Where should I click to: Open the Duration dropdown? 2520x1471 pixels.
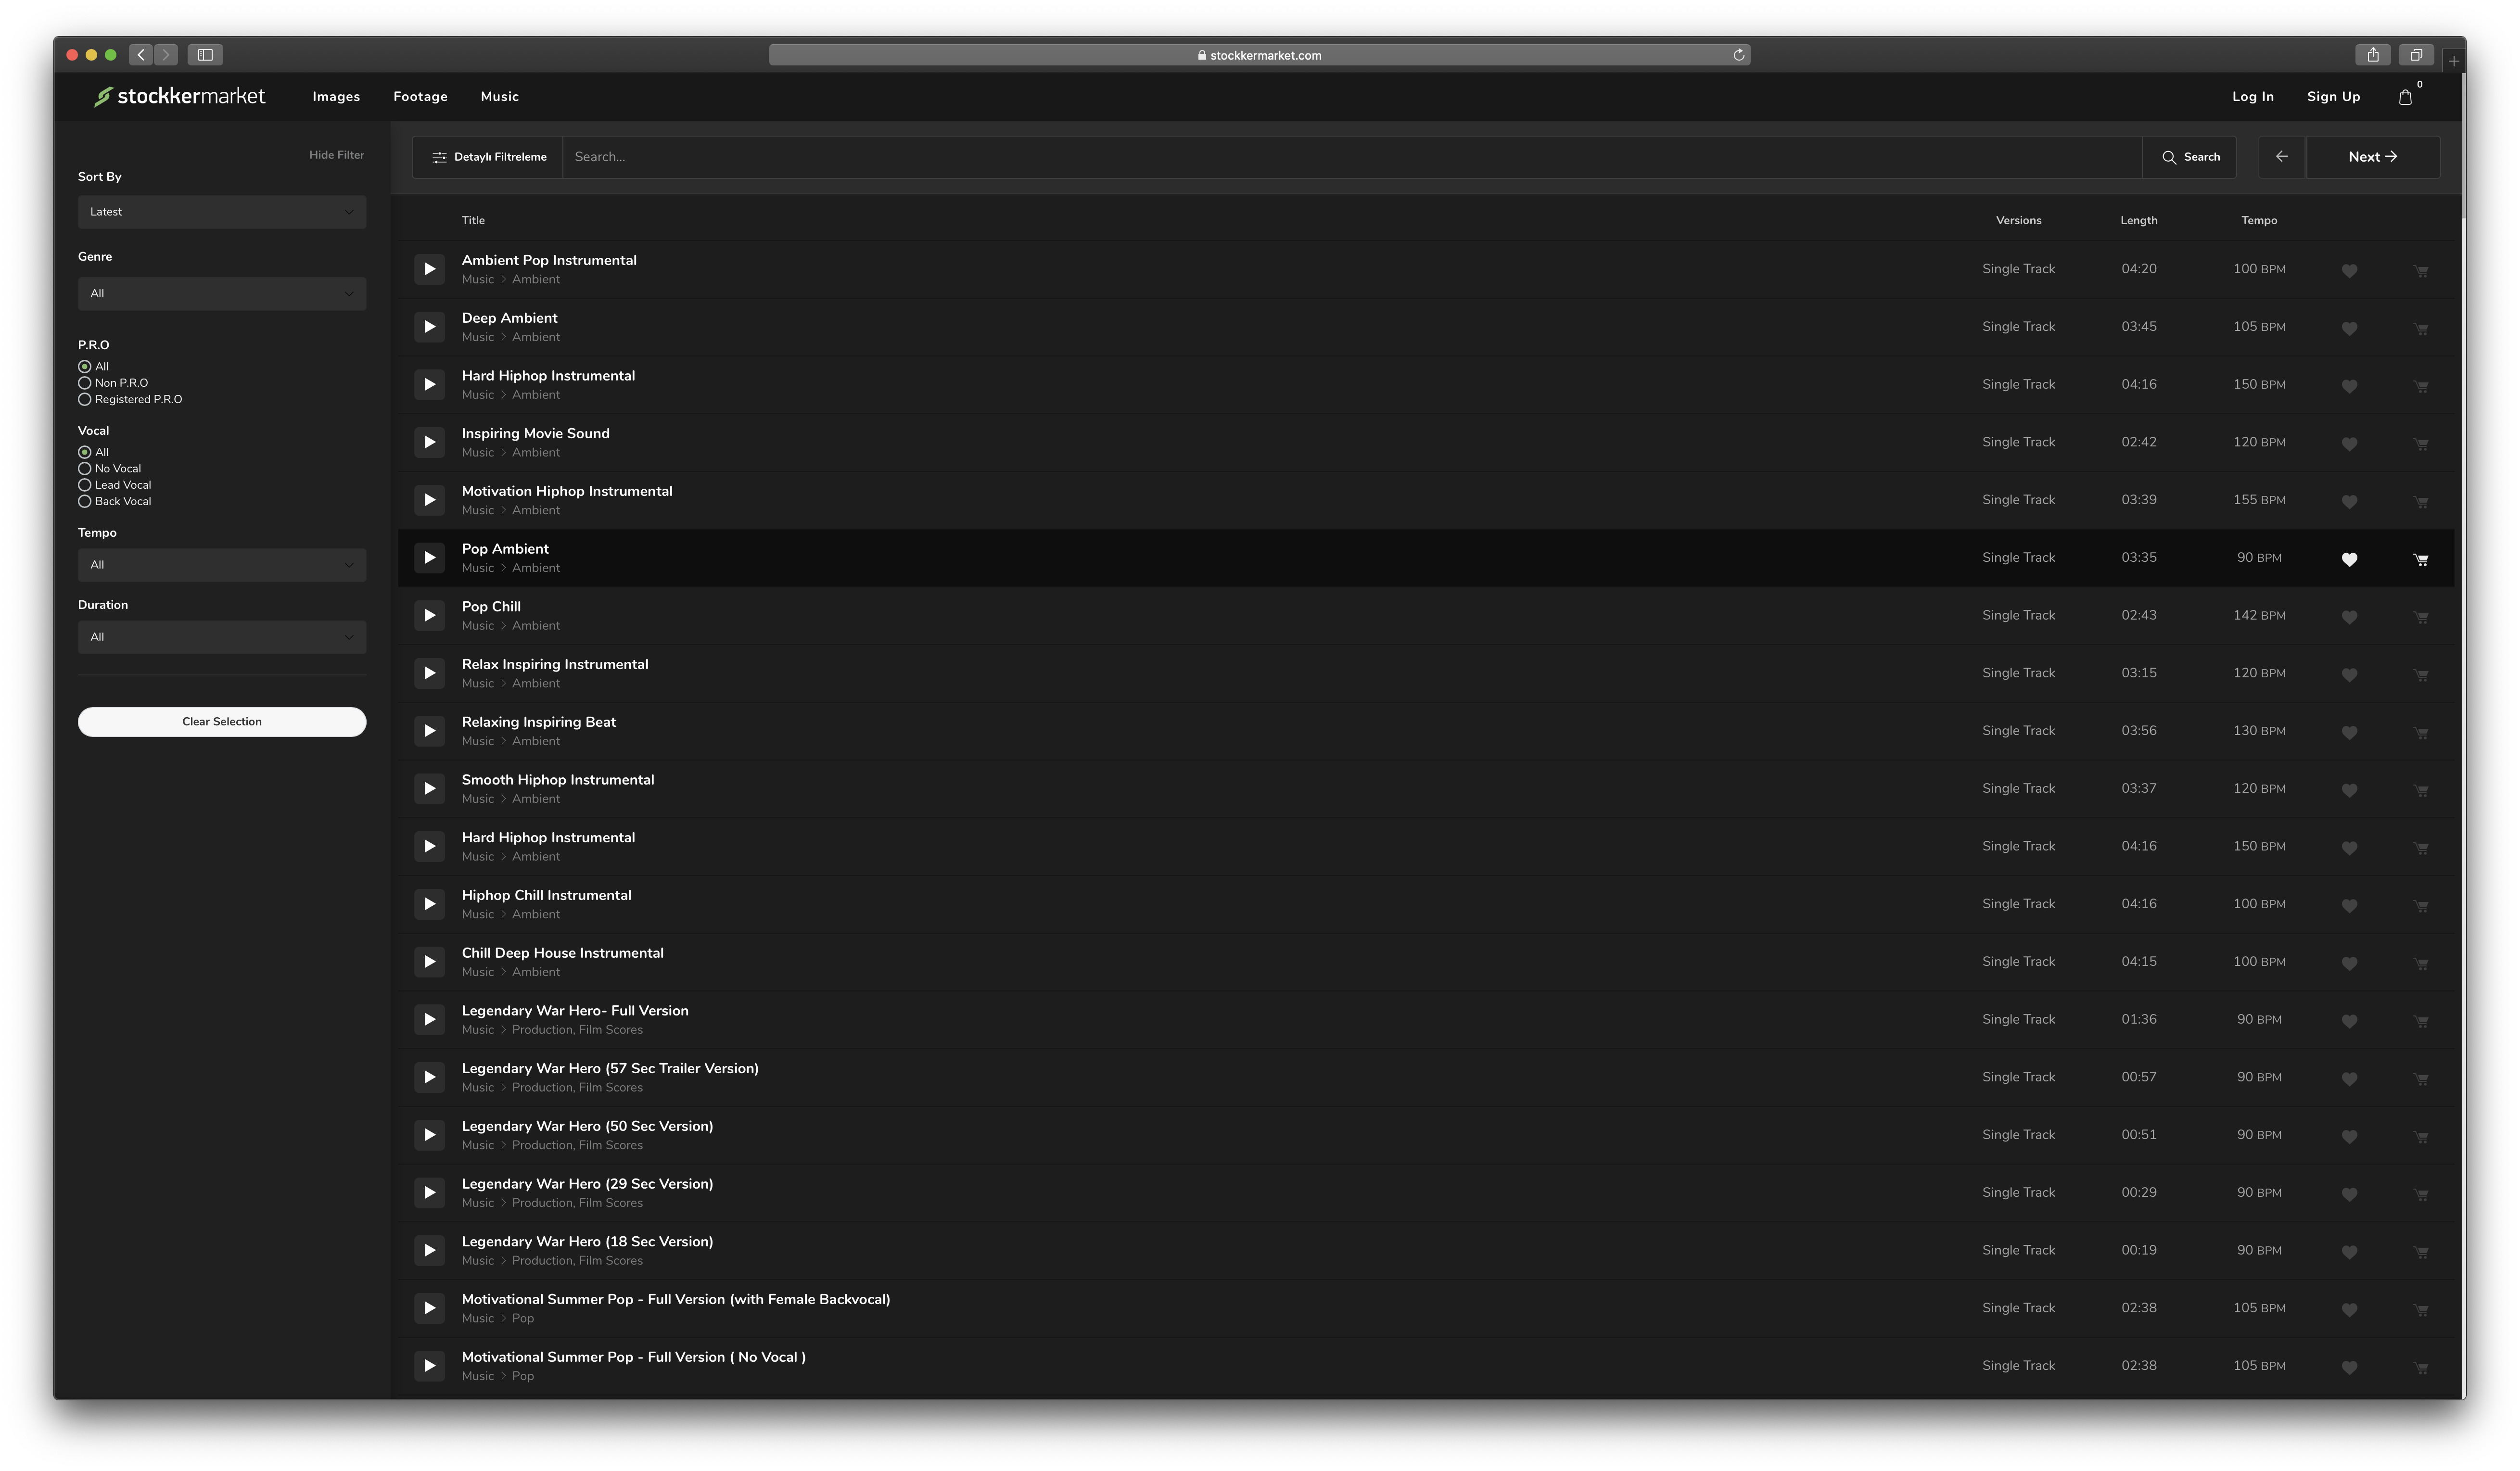point(221,637)
